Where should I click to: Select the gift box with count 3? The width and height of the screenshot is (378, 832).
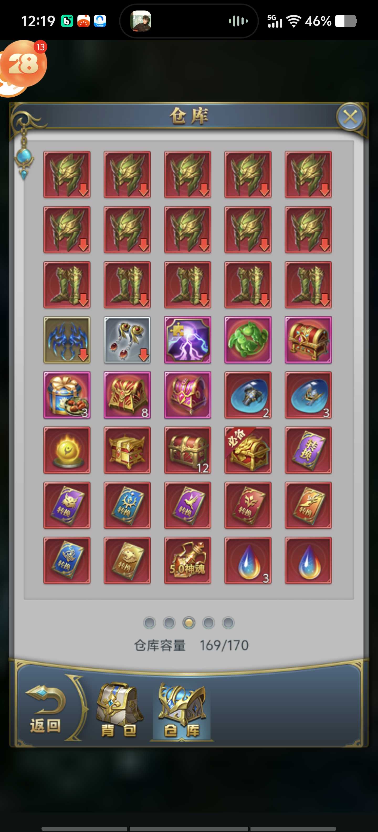67,395
